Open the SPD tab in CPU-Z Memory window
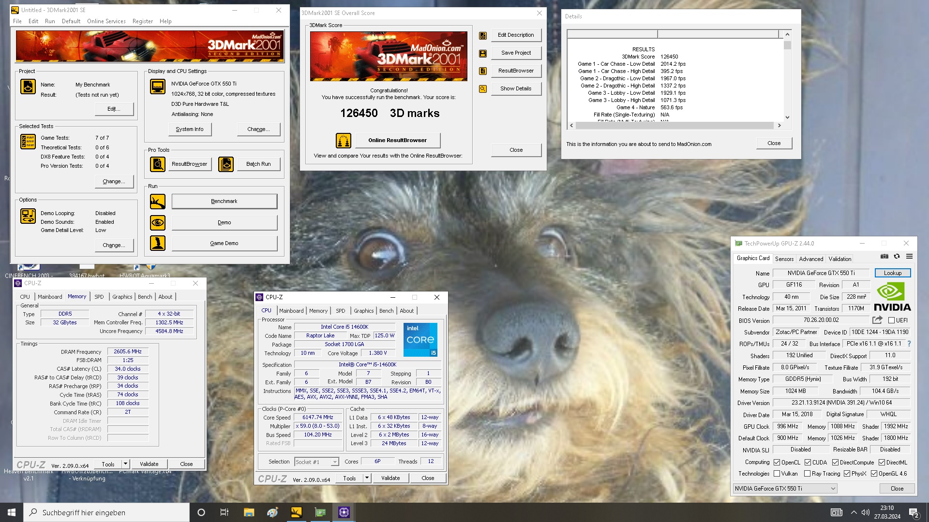929x522 pixels. coord(99,297)
